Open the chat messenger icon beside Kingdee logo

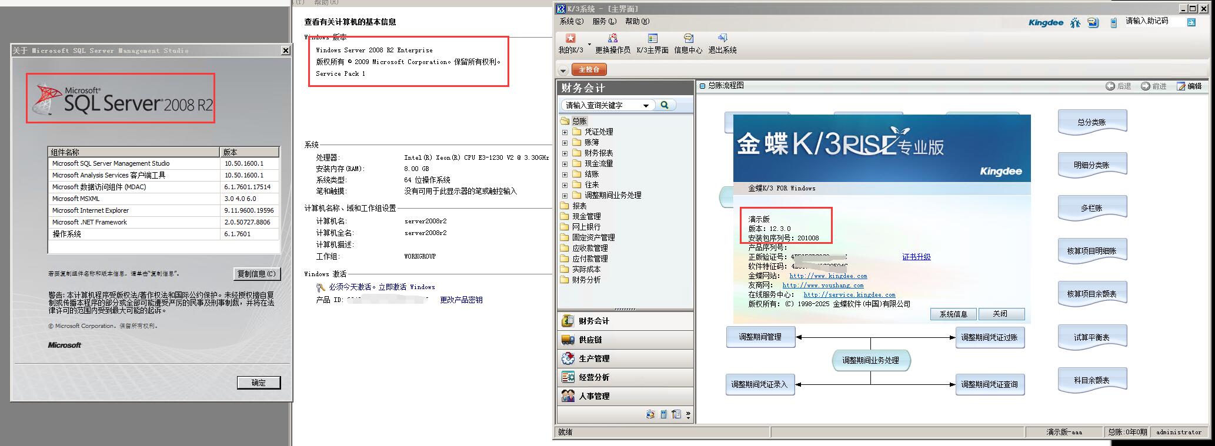point(1093,22)
